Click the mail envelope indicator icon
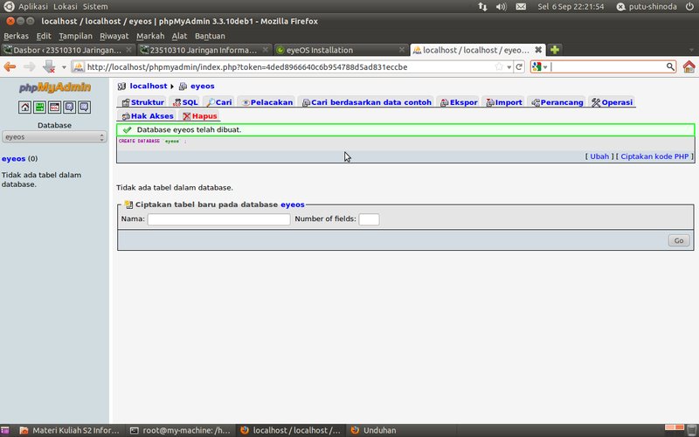The width and height of the screenshot is (699, 437). tap(521, 7)
